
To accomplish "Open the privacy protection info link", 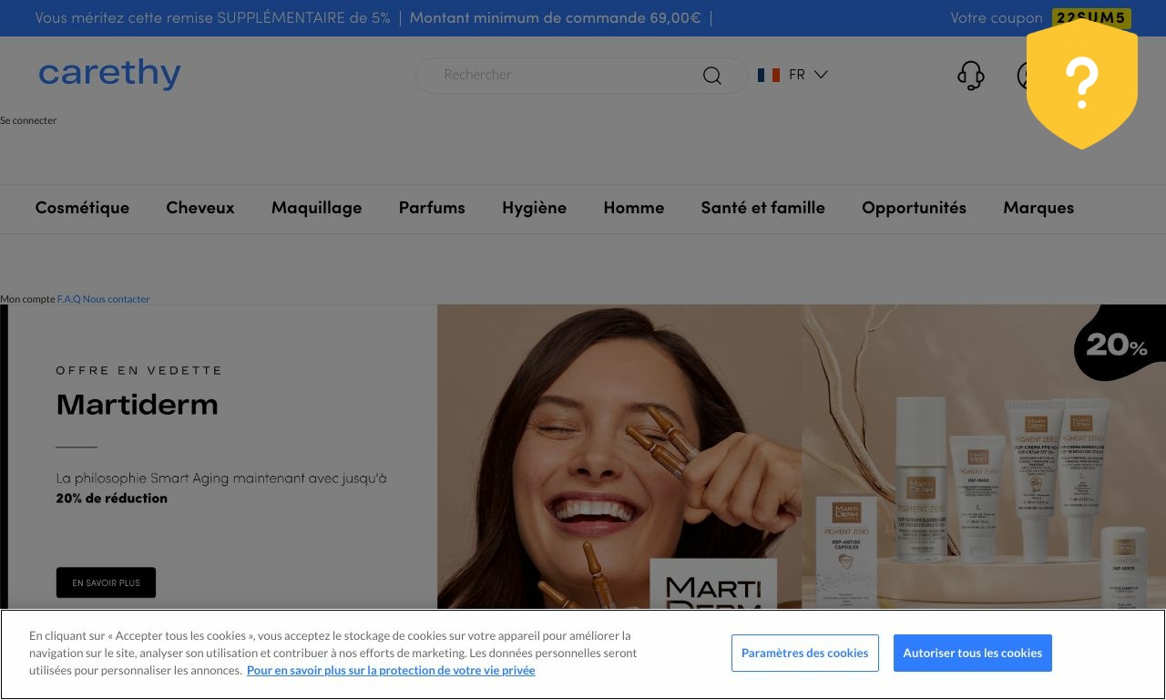I will (x=391, y=670).
